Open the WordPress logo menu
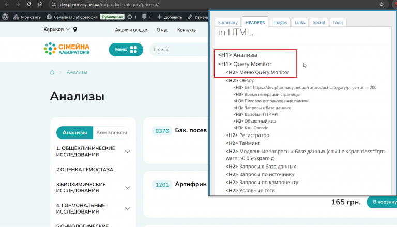Screen dimensions: 397x227 (5, 17)
